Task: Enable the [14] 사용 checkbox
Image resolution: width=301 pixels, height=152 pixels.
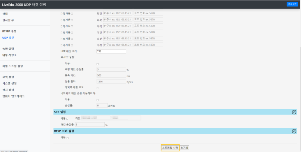Action: pyautogui.click(x=72, y=39)
